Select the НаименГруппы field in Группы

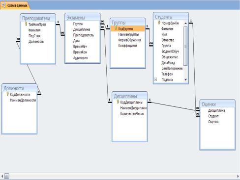tap(128, 34)
